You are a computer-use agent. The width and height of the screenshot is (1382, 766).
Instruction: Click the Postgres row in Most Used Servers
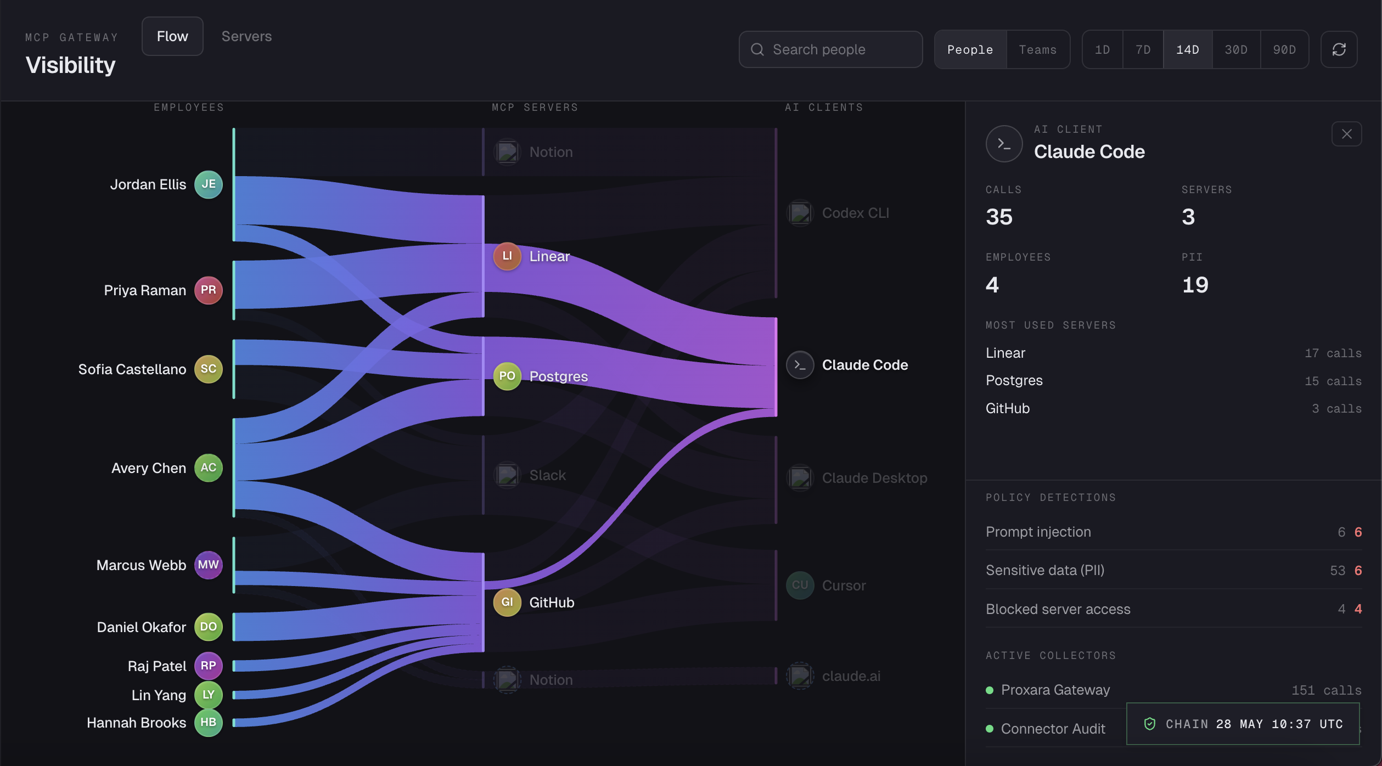(x=1173, y=380)
